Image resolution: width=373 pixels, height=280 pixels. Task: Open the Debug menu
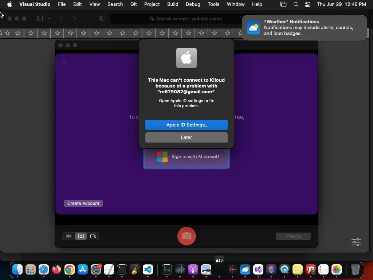point(193,4)
